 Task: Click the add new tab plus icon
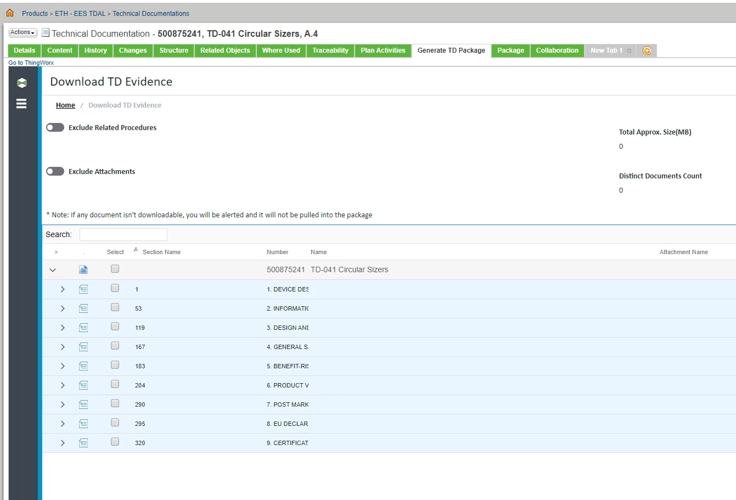(x=647, y=50)
